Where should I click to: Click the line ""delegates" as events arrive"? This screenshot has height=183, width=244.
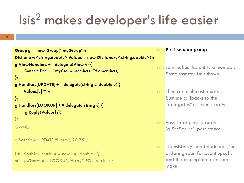click(x=196, y=105)
